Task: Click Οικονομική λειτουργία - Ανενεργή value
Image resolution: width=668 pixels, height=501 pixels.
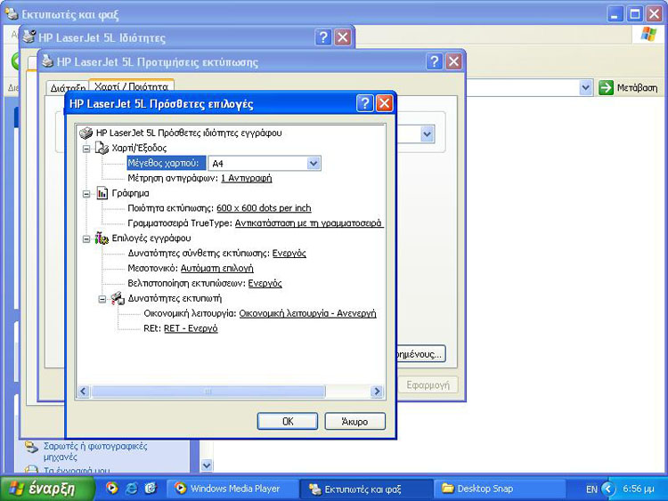Action: (x=307, y=313)
